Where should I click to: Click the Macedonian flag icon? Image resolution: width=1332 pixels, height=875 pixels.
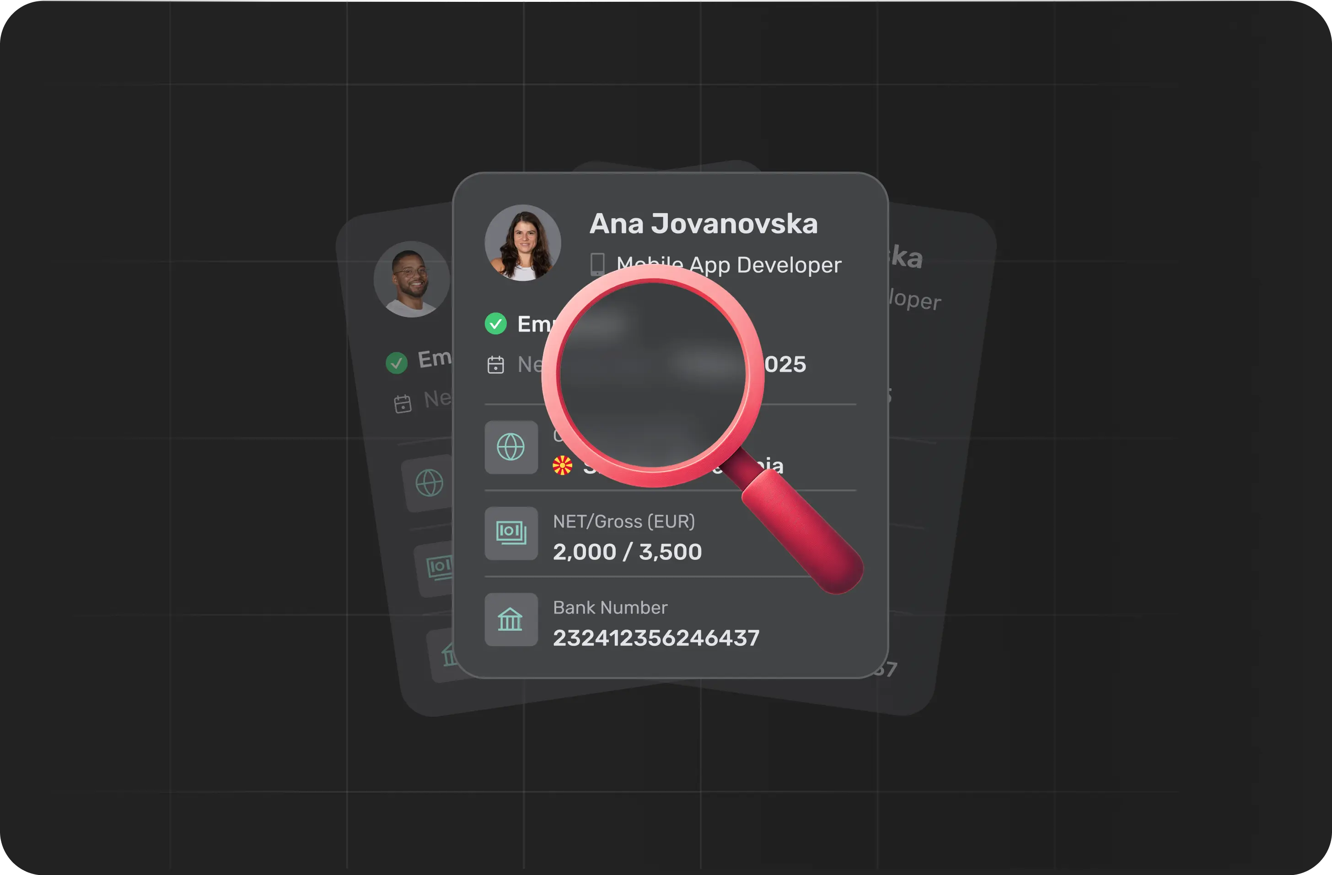(x=563, y=466)
